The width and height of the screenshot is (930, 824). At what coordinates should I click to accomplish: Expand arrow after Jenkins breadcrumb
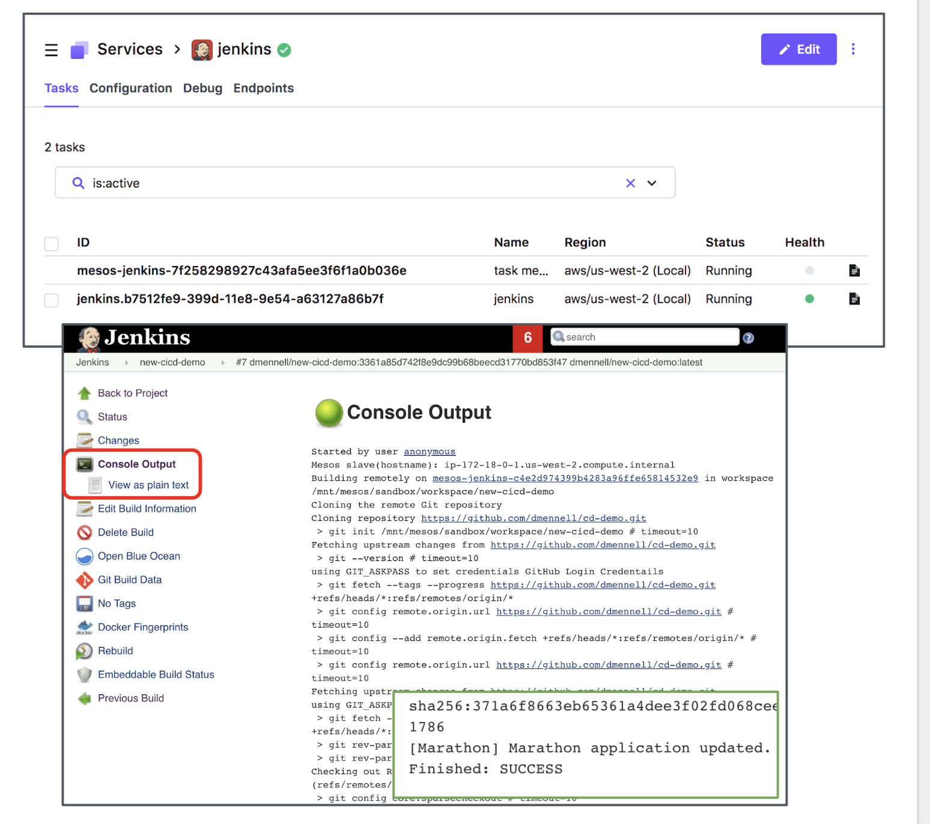point(126,363)
